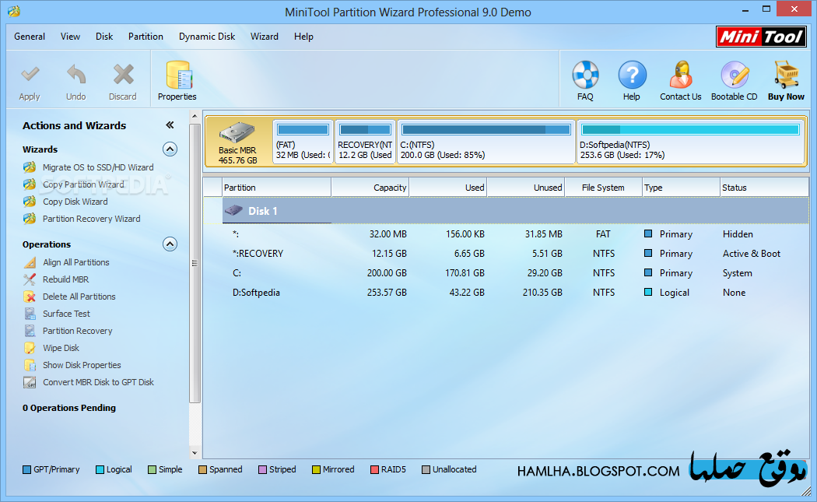Run Align All Partitions operation

76,262
